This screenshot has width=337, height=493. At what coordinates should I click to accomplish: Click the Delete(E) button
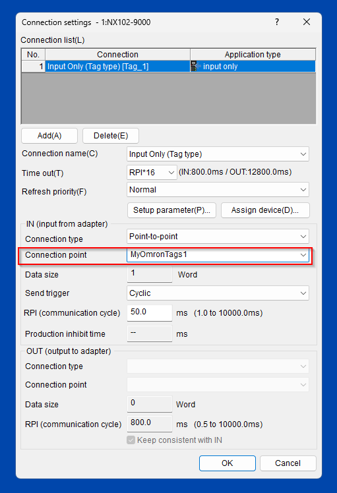111,136
